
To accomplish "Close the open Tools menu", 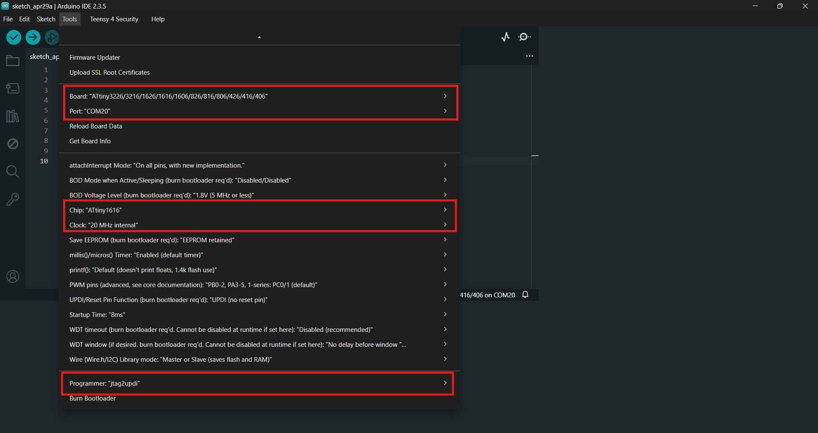I will [70, 19].
